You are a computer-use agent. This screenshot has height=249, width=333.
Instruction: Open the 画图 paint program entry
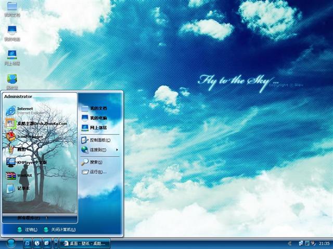(16, 149)
